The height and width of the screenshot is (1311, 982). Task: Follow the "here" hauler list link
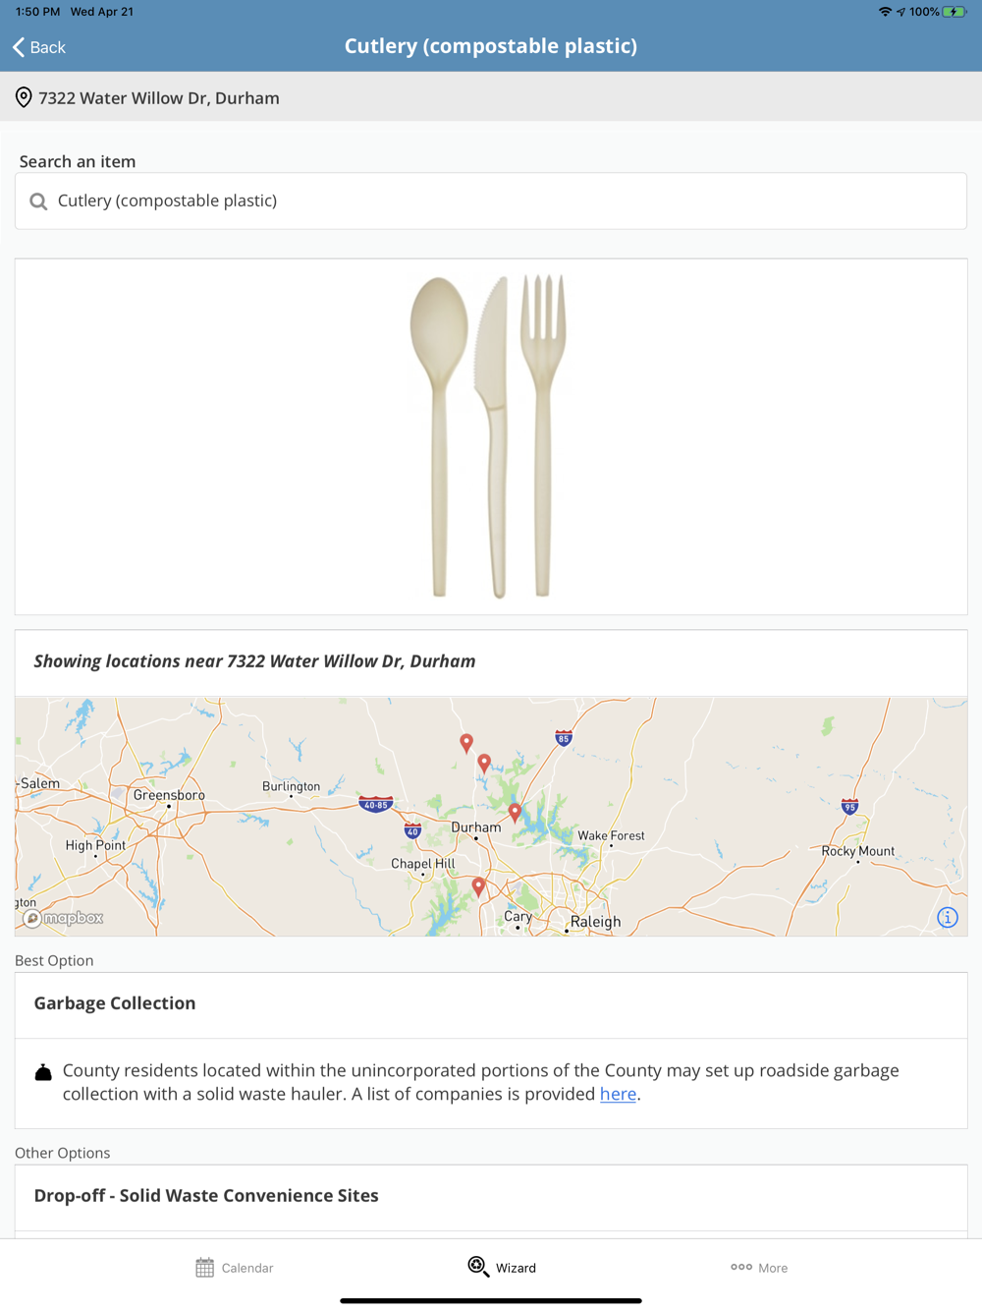pyautogui.click(x=618, y=1094)
